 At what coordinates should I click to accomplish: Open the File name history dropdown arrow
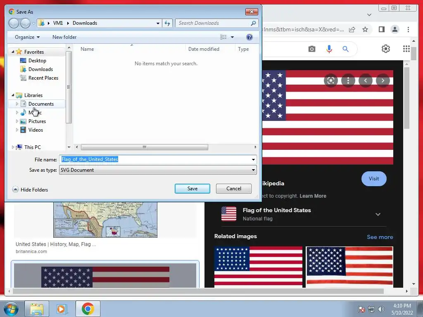click(253, 160)
